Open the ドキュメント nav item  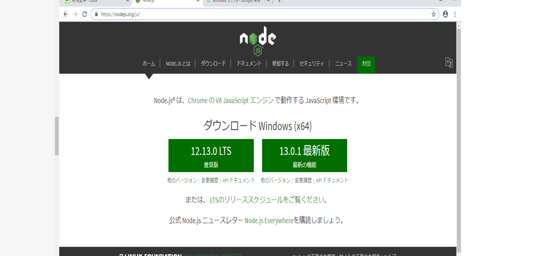[x=249, y=64]
